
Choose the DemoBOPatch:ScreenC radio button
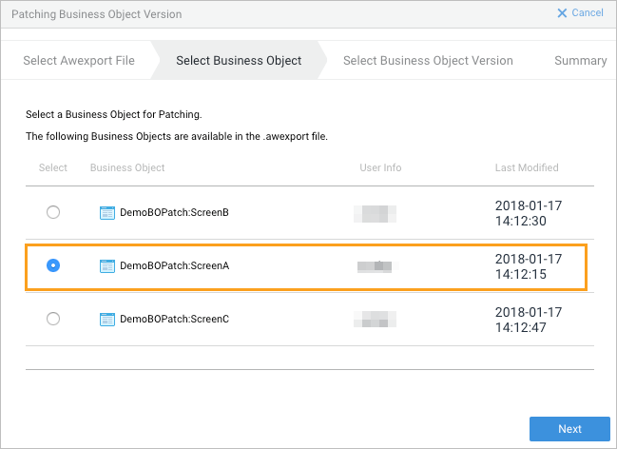pos(53,320)
